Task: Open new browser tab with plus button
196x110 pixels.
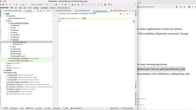Action: [x=140, y=3]
